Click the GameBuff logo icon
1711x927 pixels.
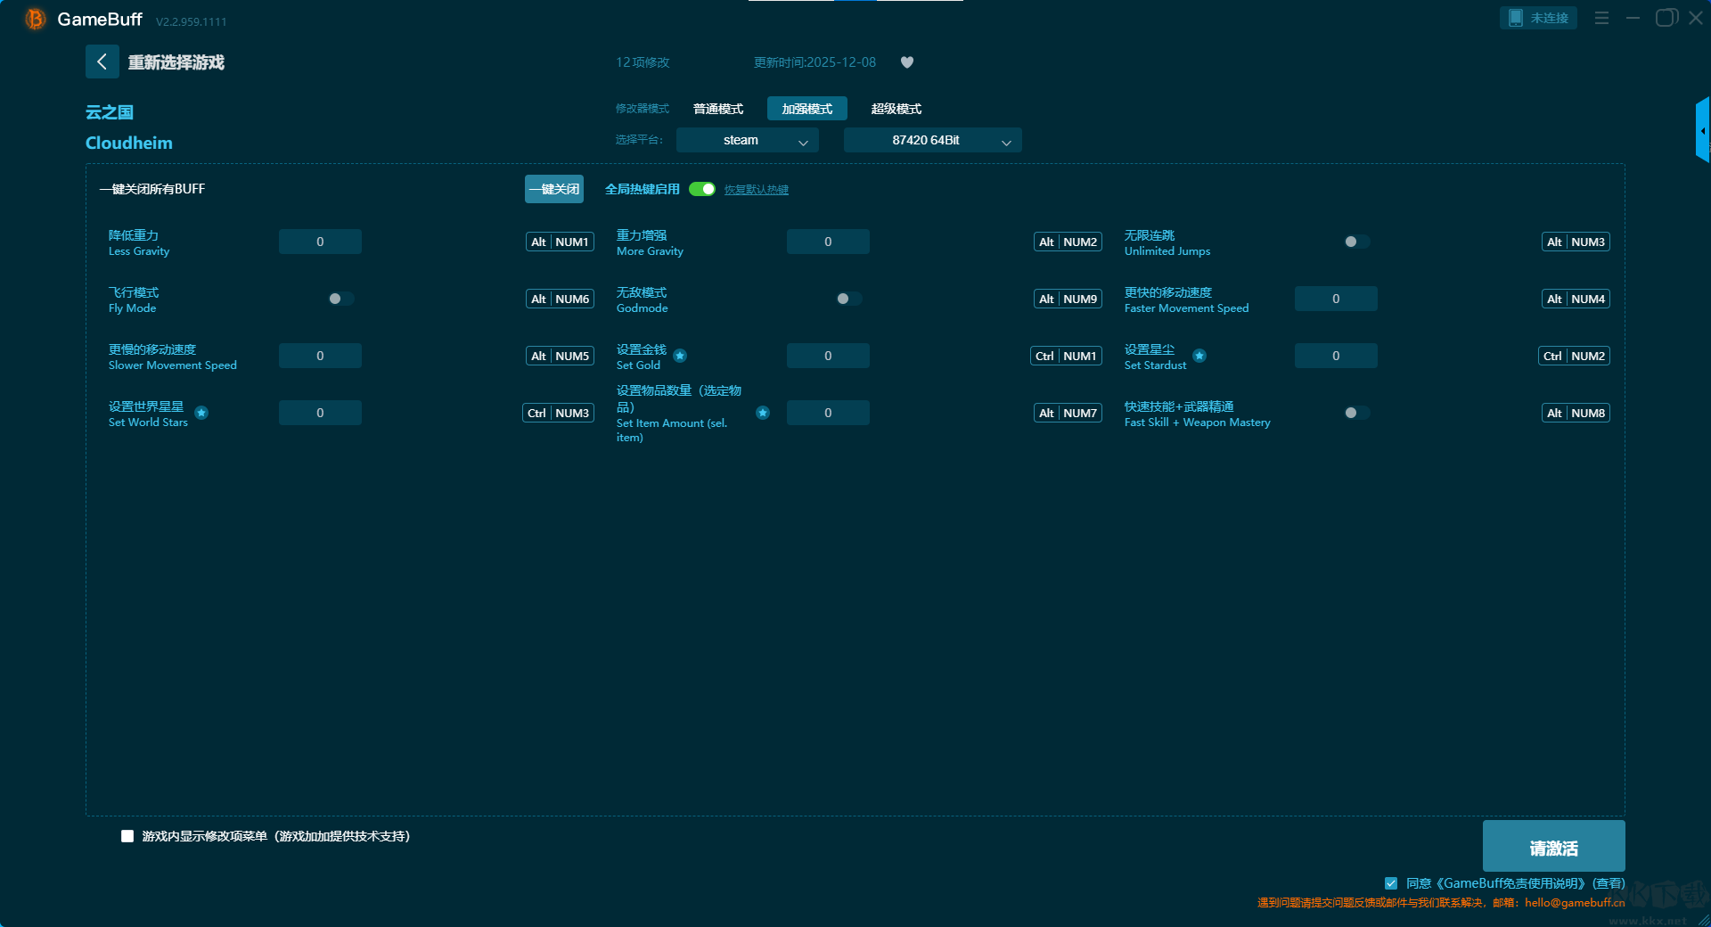pos(35,19)
